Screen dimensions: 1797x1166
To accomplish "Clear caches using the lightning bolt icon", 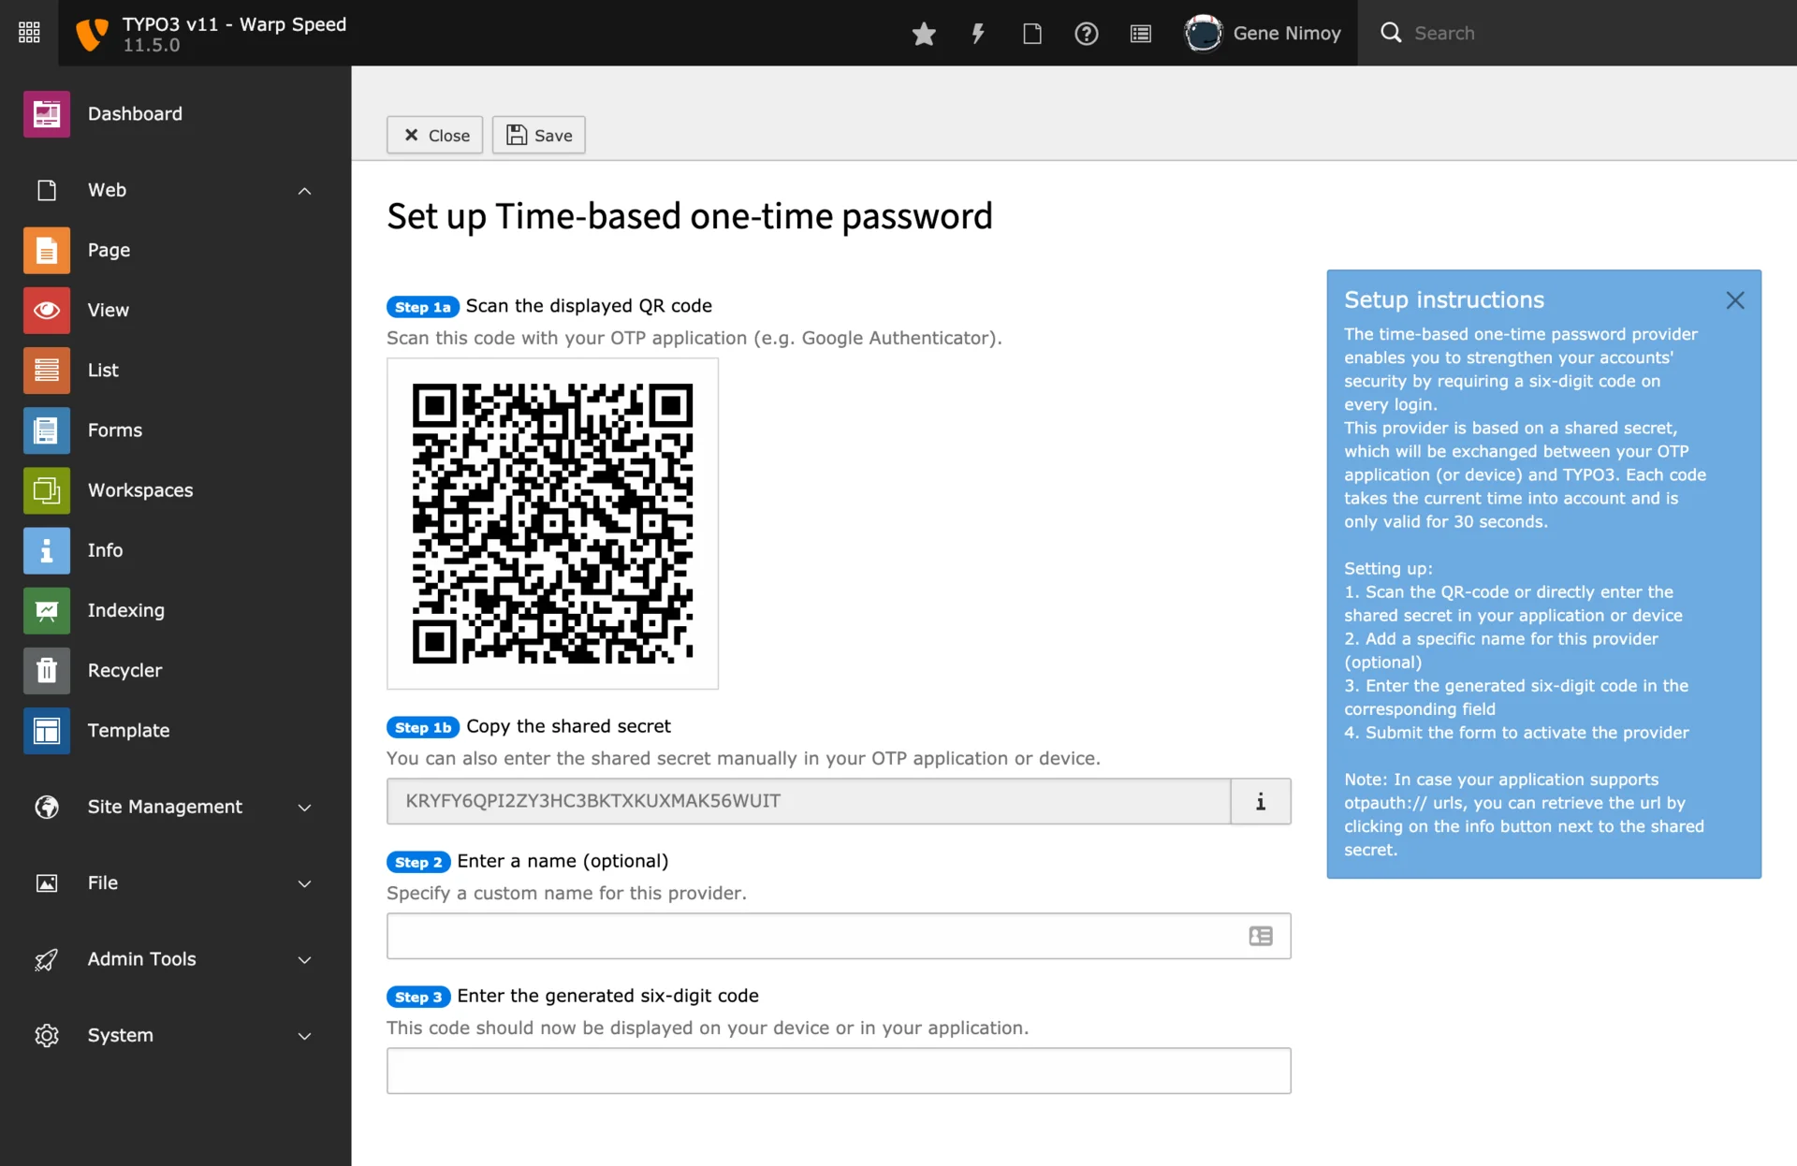I will (x=977, y=33).
